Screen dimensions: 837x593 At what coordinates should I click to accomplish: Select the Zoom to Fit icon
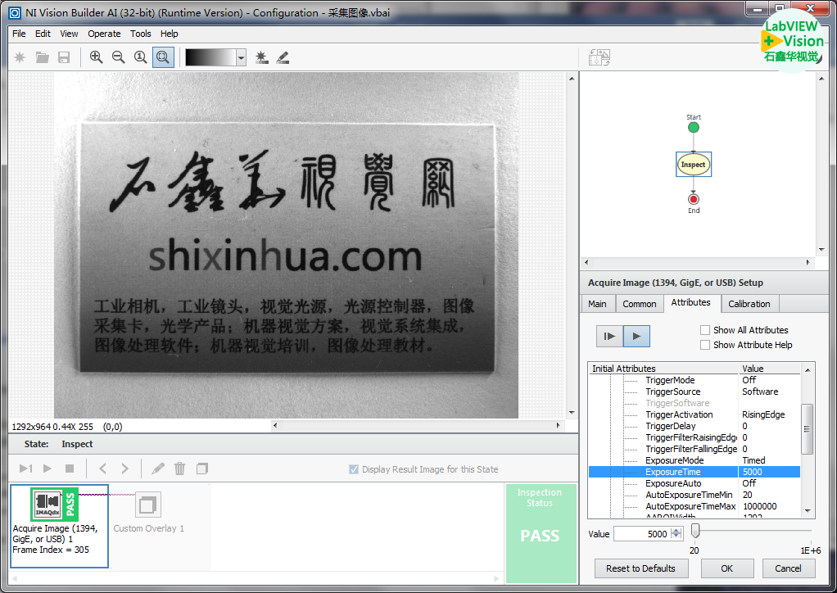click(x=163, y=57)
